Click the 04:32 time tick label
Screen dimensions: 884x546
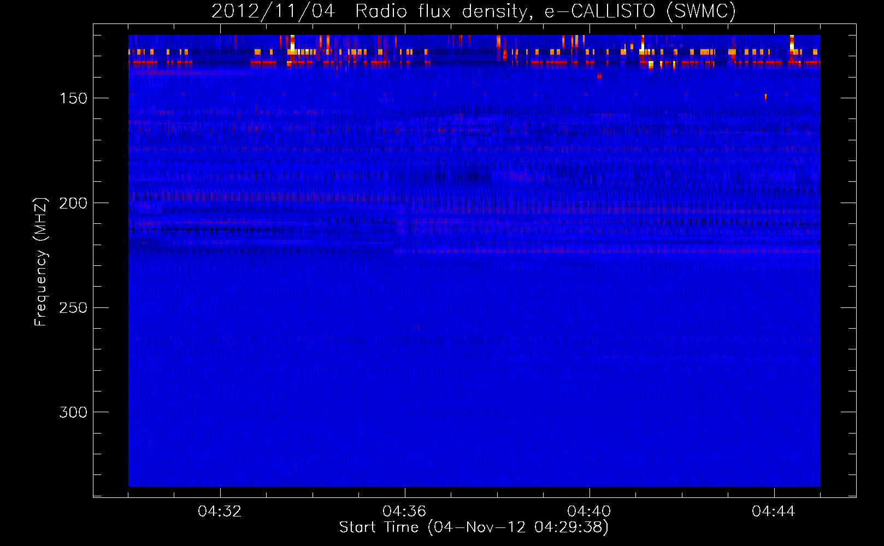220,512
